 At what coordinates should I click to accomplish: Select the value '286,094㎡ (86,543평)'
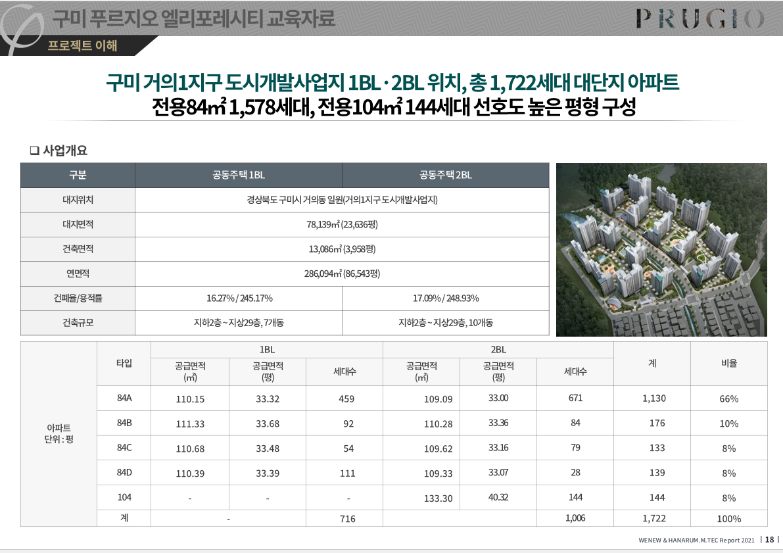[342, 274]
